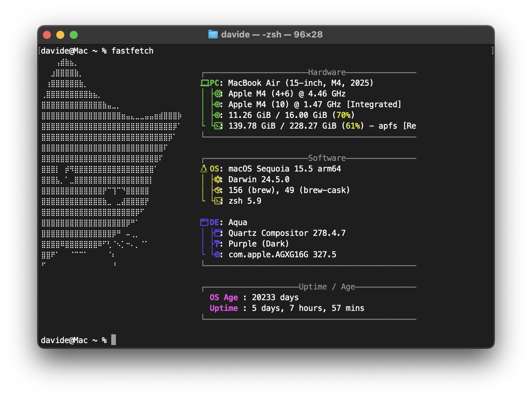532x398 pixels.
Task: Click the yellow '70%' memory usage value
Action: pyautogui.click(x=343, y=115)
